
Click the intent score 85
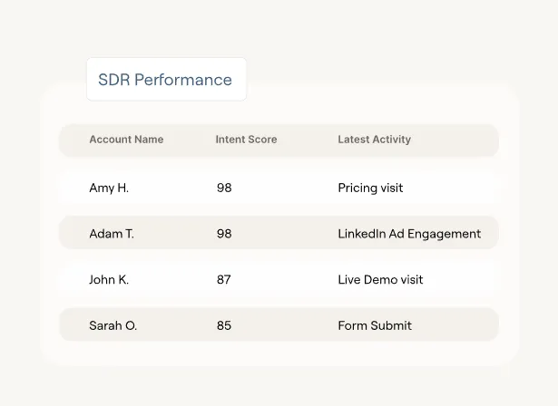tap(224, 325)
